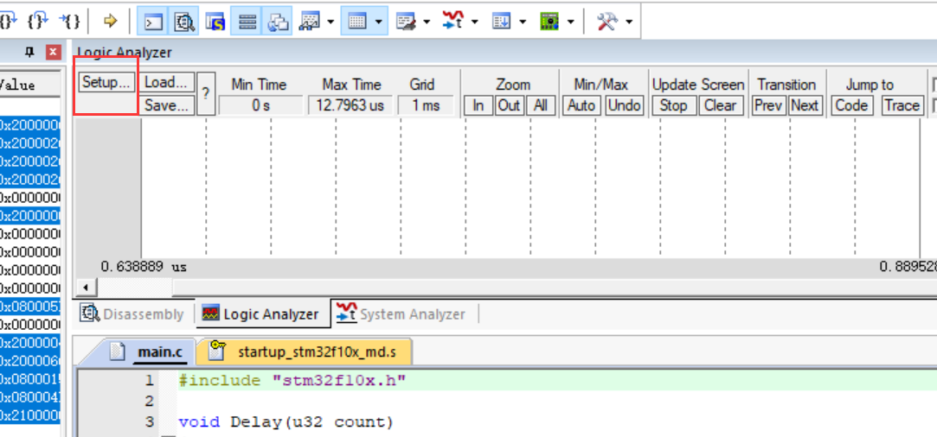Select register value starting 0x210000
This screenshot has height=437, width=937.
(30, 415)
